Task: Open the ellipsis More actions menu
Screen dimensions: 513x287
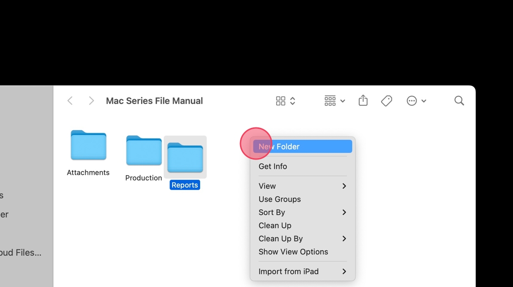Action: (x=416, y=101)
